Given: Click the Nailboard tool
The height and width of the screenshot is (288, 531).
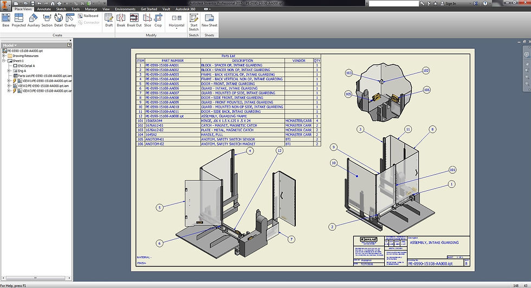Looking at the screenshot, I should point(88,16).
